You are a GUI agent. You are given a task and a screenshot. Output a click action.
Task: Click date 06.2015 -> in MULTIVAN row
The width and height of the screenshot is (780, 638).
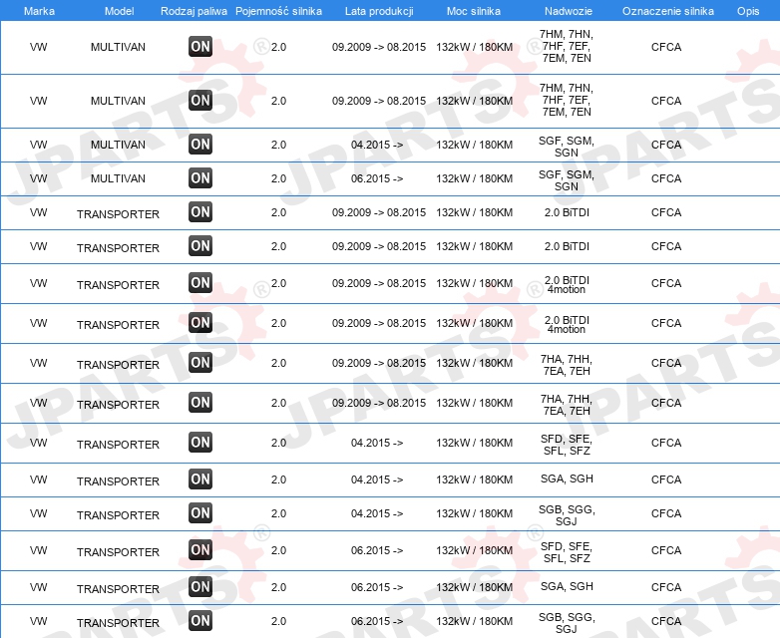(377, 178)
